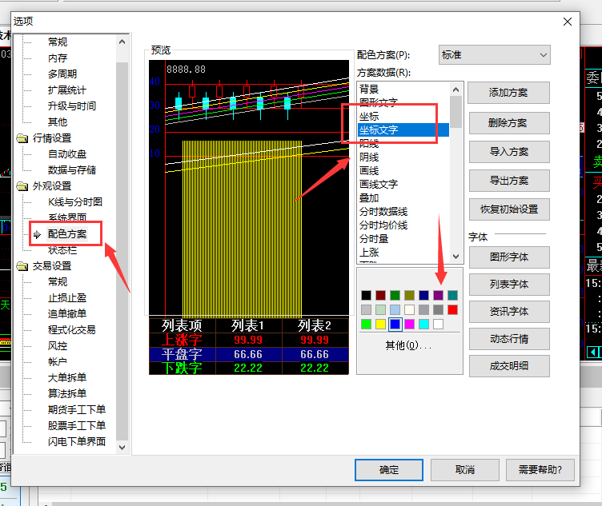
Task: Select 止损止盈 tree item
Action: pos(67,298)
